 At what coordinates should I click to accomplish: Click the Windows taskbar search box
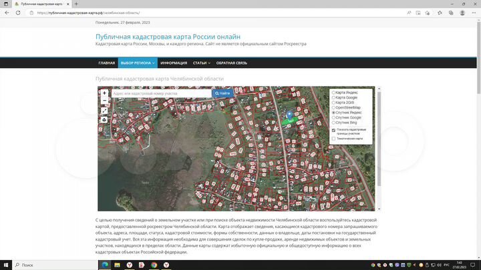(x=55, y=265)
